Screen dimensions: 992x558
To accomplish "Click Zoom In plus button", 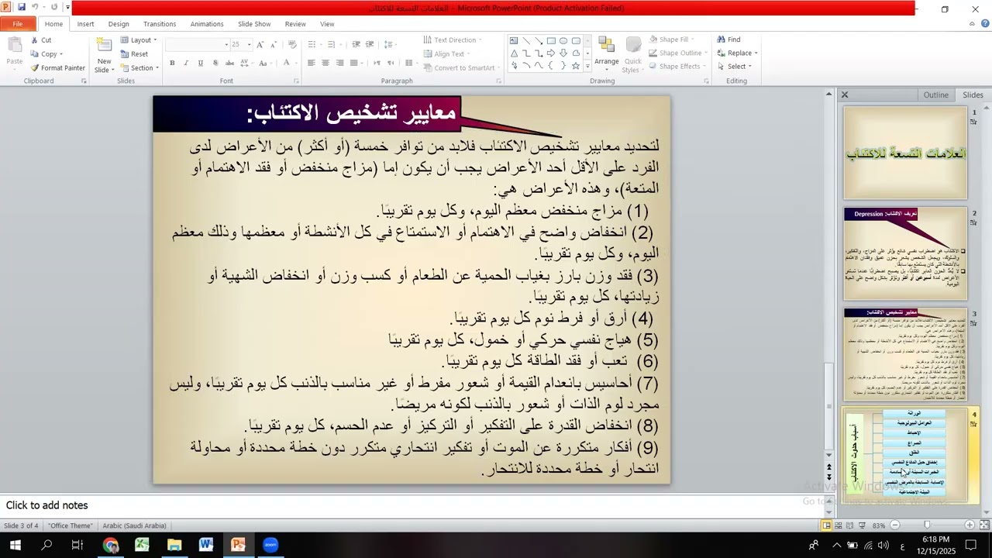I will click(x=970, y=525).
